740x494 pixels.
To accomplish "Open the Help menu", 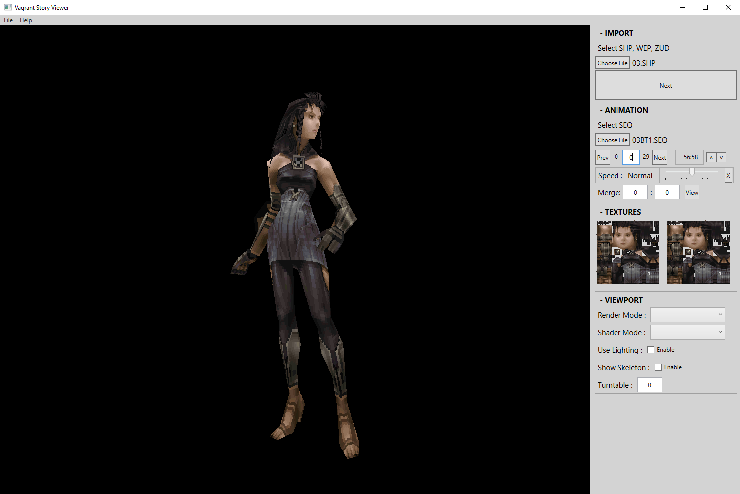I will point(26,20).
